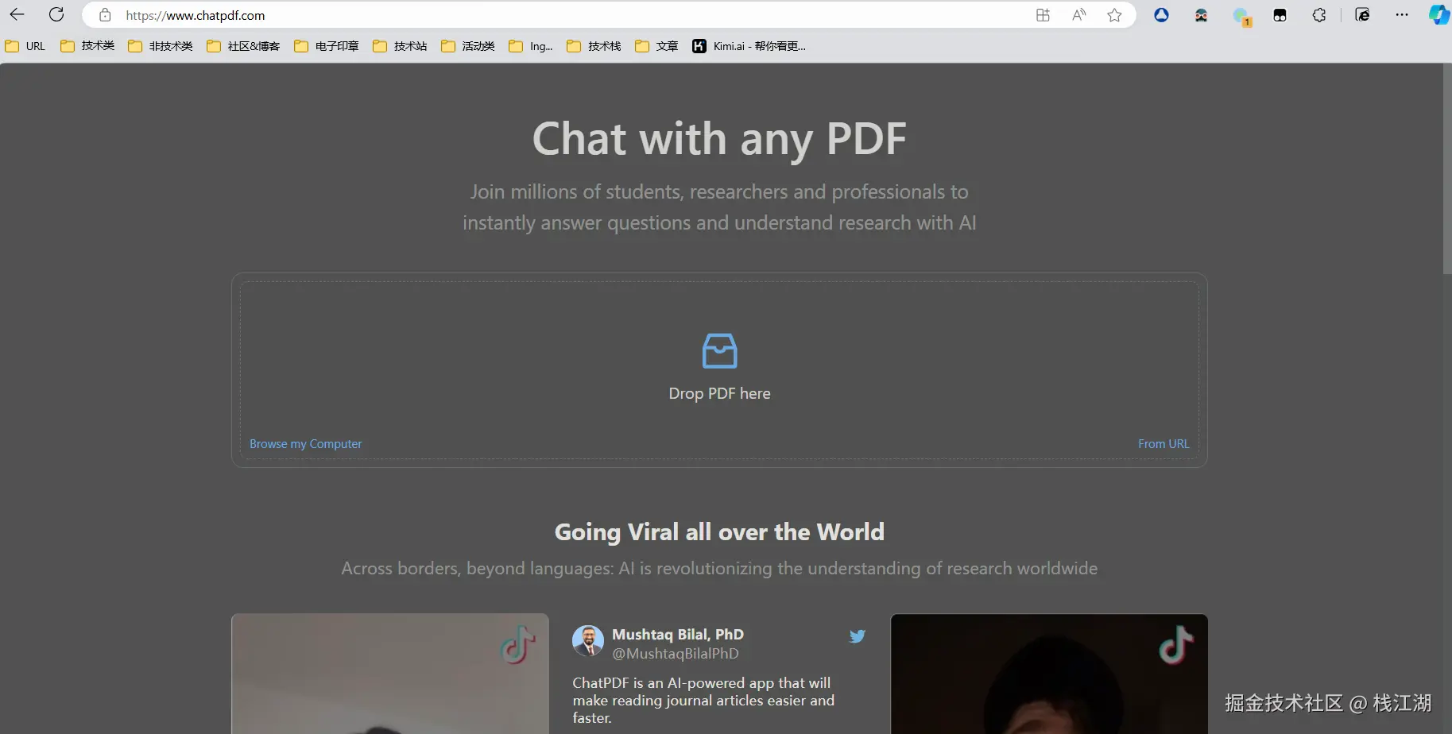The width and height of the screenshot is (1452, 734).
Task: Reload tab in Internet Explorer mode
Action: click(1362, 15)
